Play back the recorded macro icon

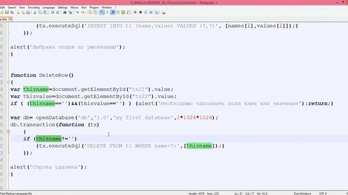pyautogui.click(x=146, y=12)
